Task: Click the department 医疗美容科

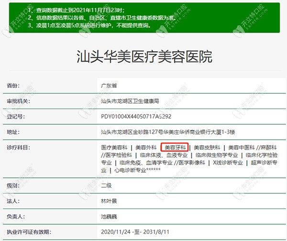Action: click(114, 147)
